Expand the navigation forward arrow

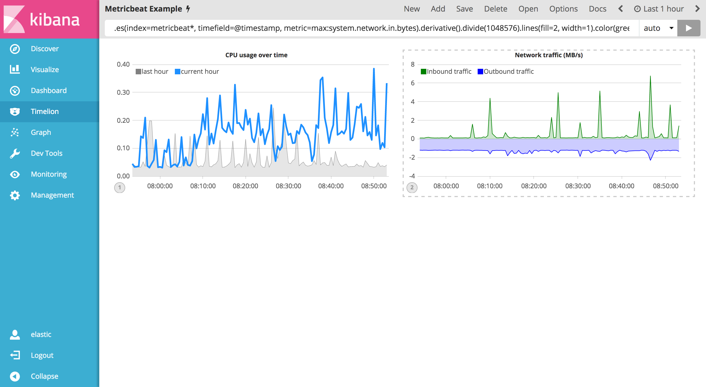coord(698,9)
